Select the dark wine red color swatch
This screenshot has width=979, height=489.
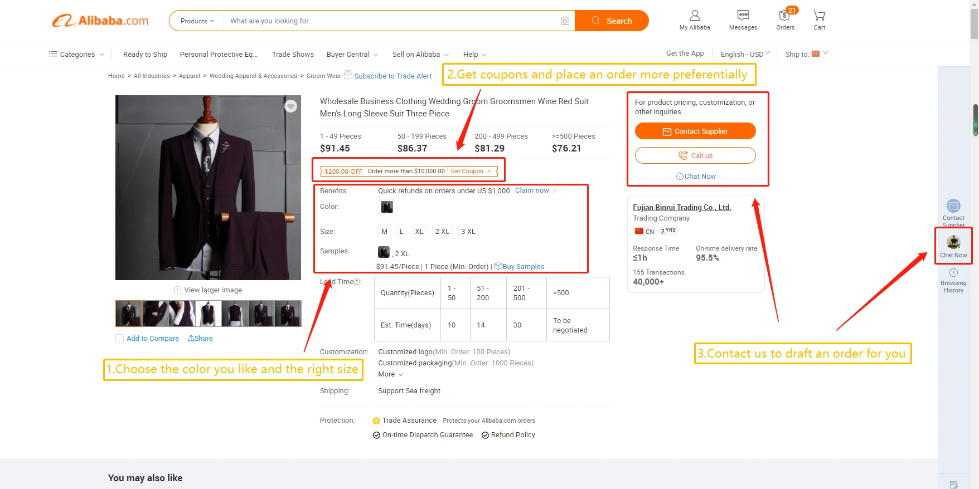click(387, 207)
